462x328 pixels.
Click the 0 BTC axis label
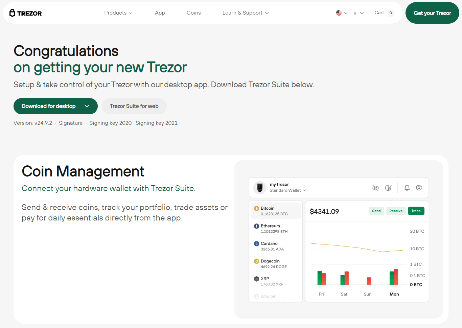pyautogui.click(x=416, y=285)
